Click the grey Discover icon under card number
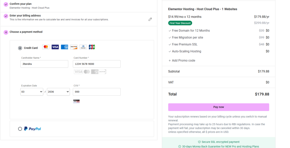The height and width of the screenshot is (148, 290). (x=103, y=72)
